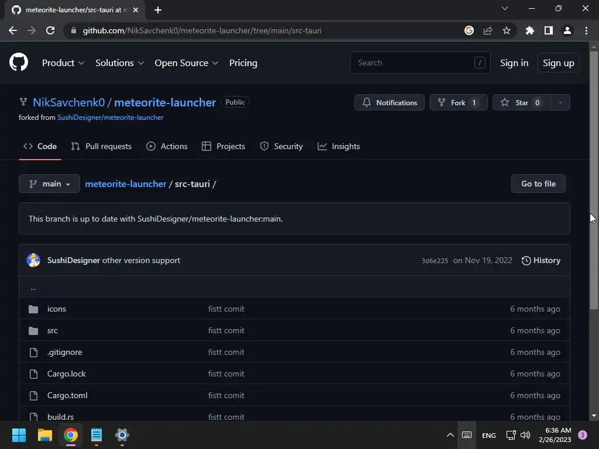Reload the current page
Screen dimensions: 599x449
[x=50, y=30]
